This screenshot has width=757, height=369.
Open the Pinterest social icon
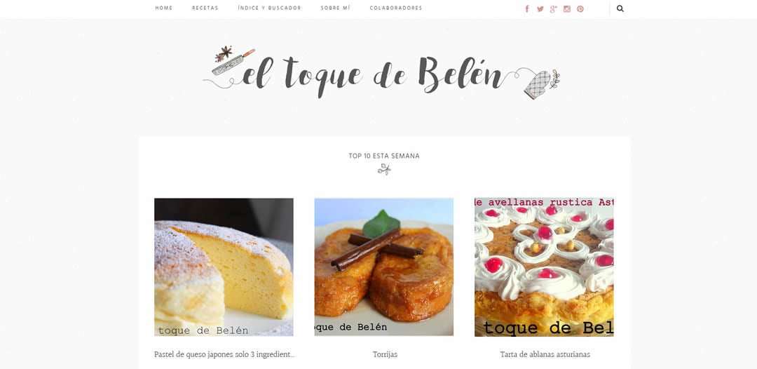click(x=580, y=8)
